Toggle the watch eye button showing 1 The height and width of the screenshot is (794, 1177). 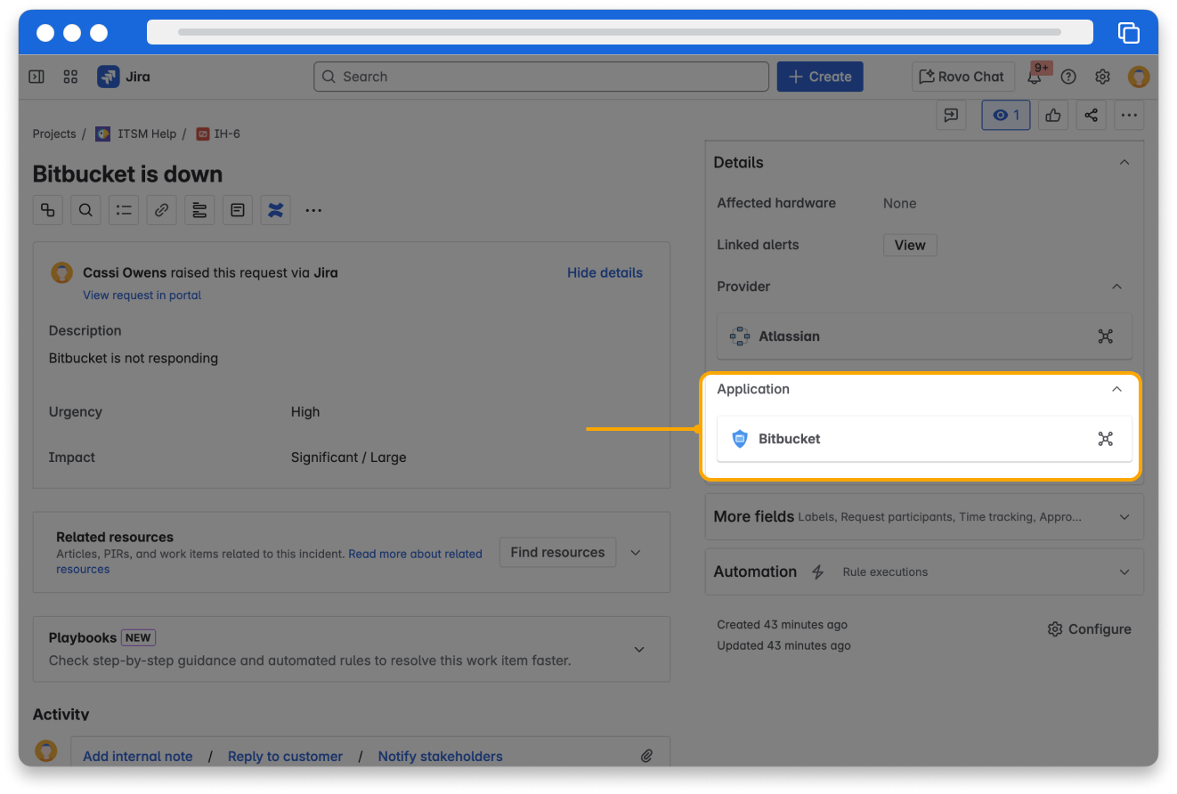coord(1006,115)
